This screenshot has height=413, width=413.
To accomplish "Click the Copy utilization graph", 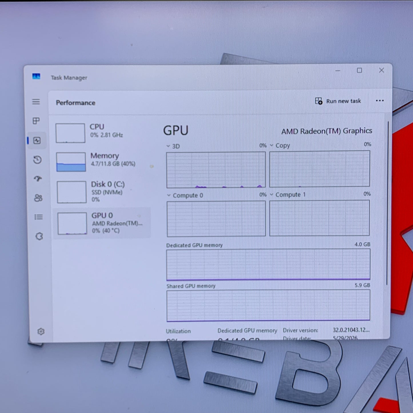I will click(320, 169).
